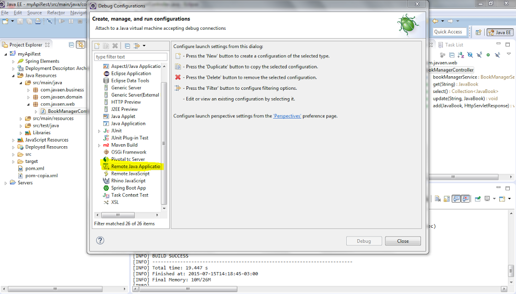Expand Spring Elements tree node
Viewport: 516px width, 294px height.
pyautogui.click(x=13, y=62)
